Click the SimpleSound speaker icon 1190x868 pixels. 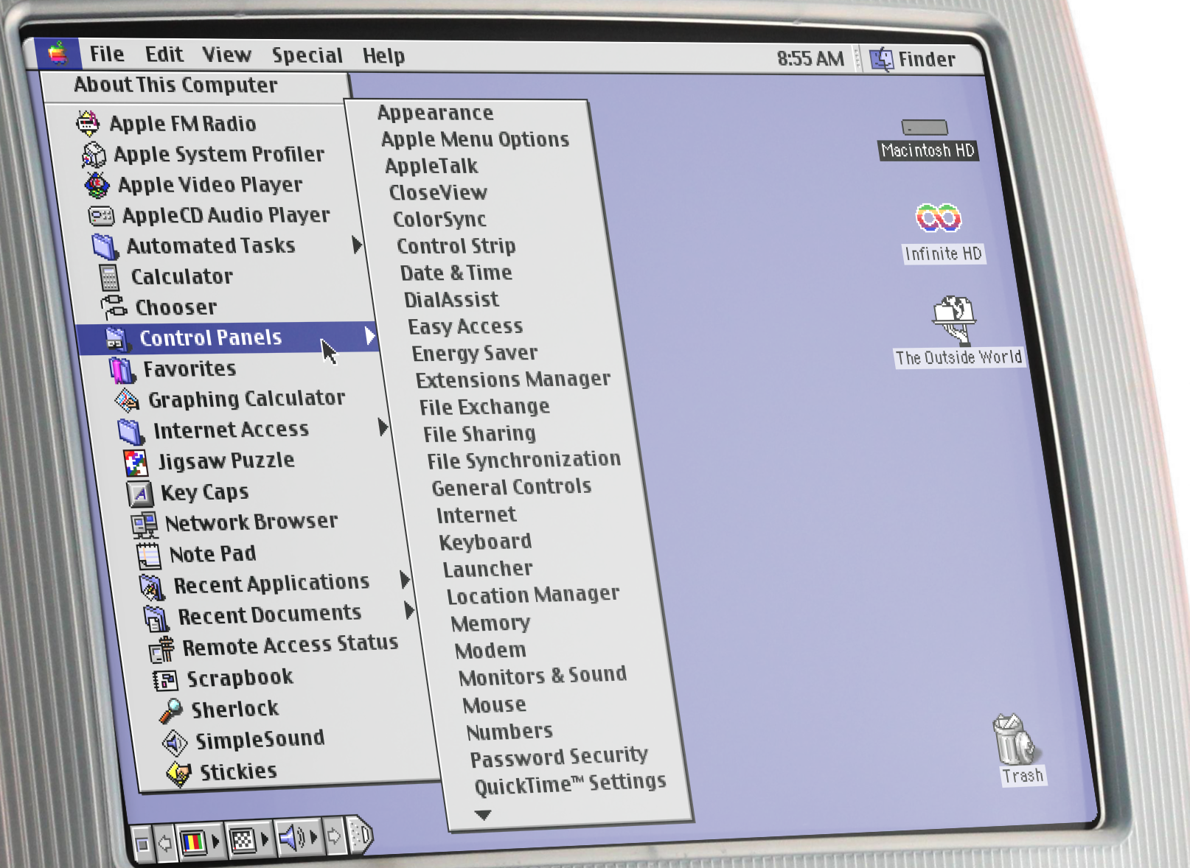(175, 742)
